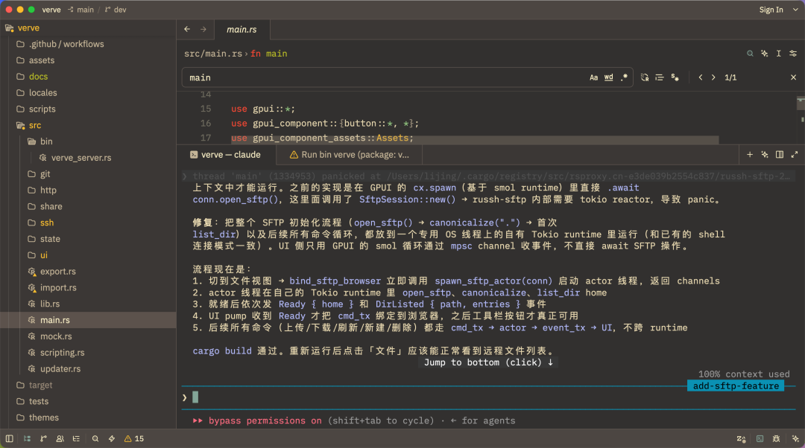Viewport: 805px width, 448px height.
Task: Click dev branch in title bar
Action: (x=116, y=10)
